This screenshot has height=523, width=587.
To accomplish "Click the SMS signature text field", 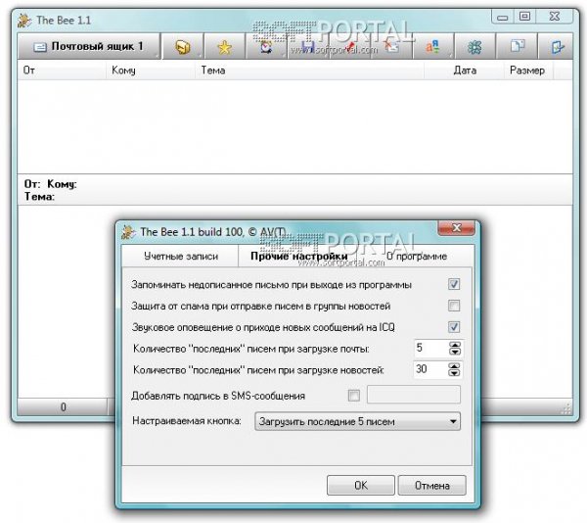I will 413,395.
